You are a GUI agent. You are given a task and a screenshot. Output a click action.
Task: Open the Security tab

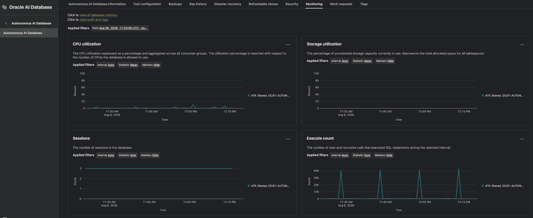click(292, 4)
